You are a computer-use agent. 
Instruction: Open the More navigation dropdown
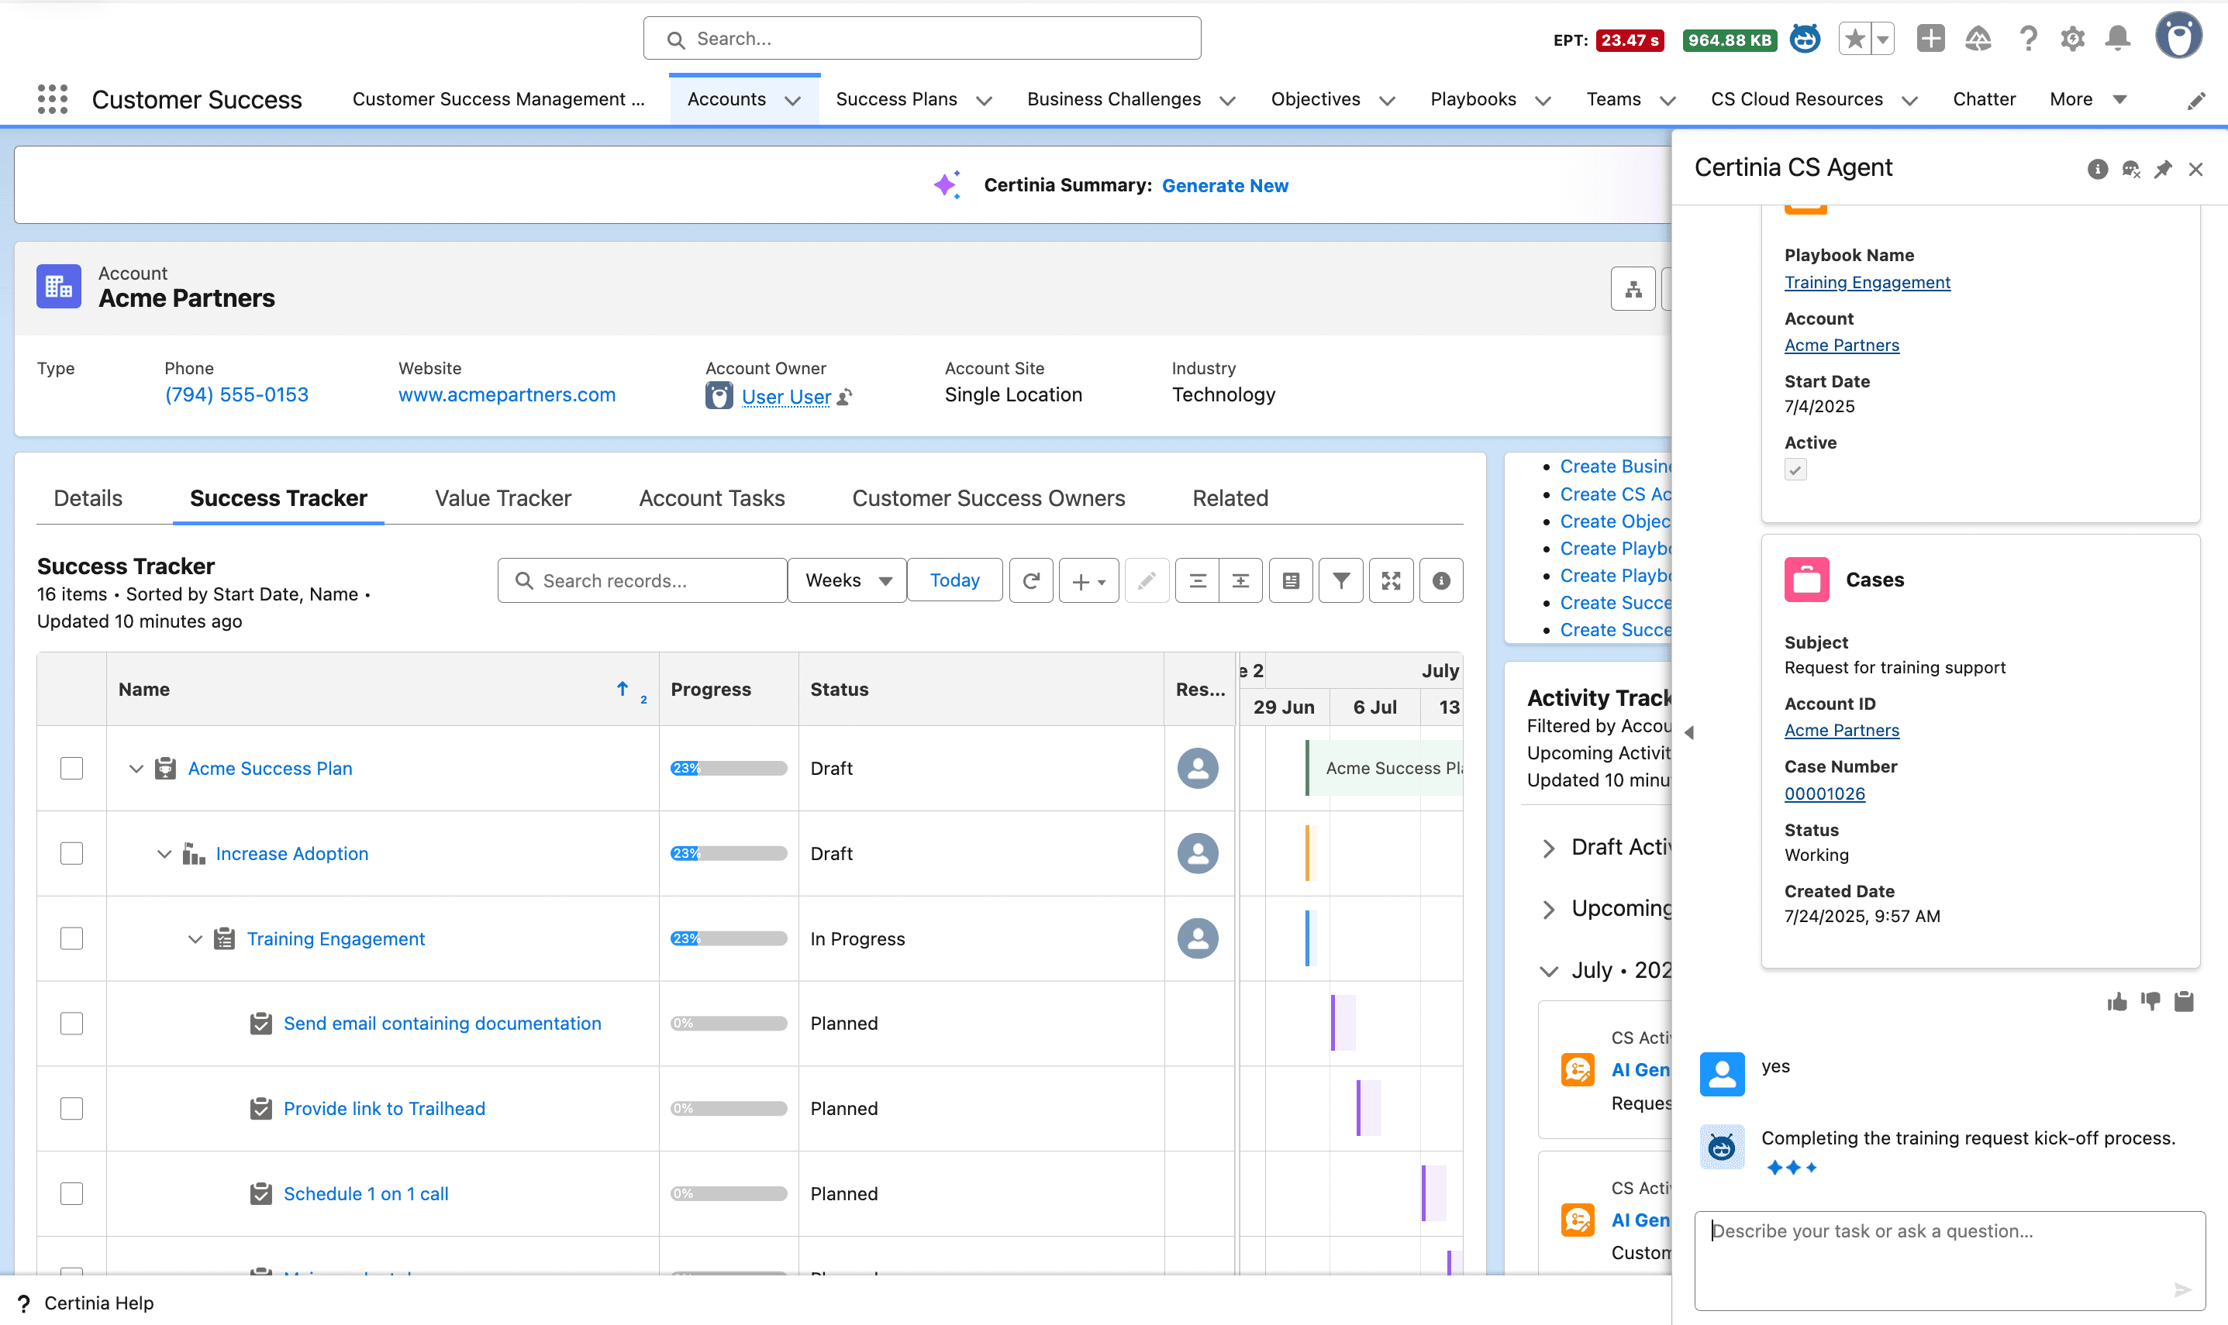(2088, 99)
